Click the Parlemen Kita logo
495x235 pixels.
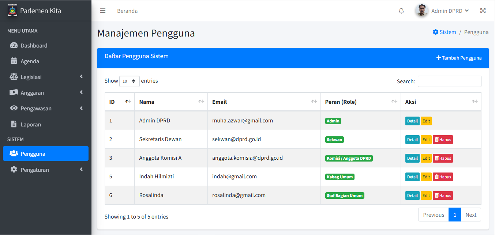click(x=12, y=11)
